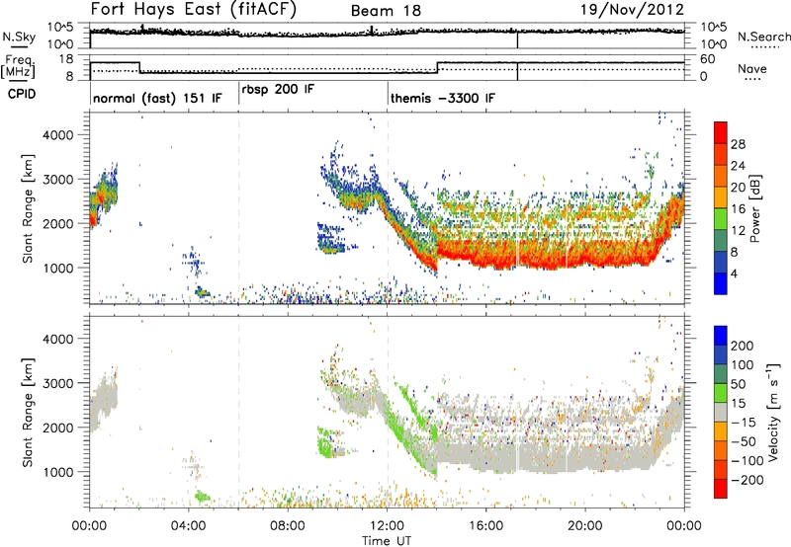Click the 'N.Sky' label
Image resolution: width=791 pixels, height=547 pixels.
(19, 37)
